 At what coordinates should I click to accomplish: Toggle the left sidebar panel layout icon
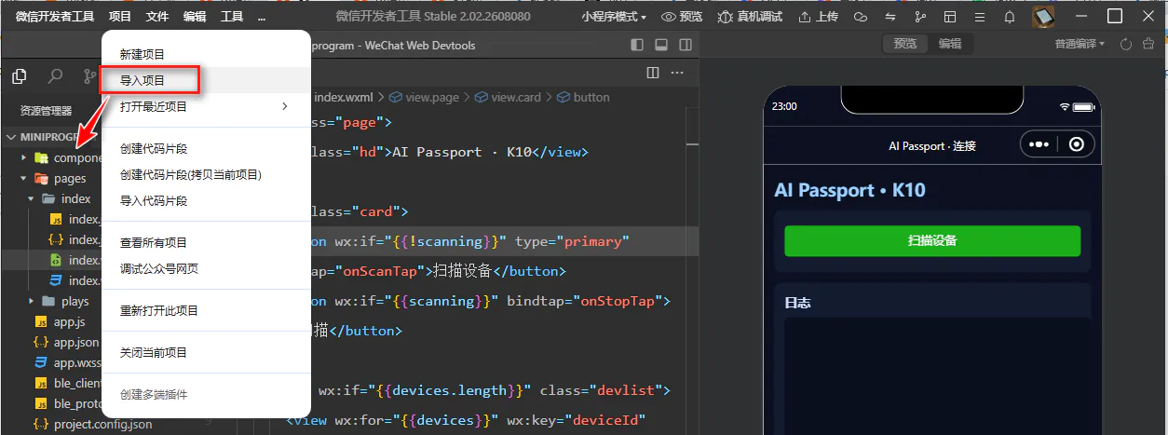pos(637,45)
